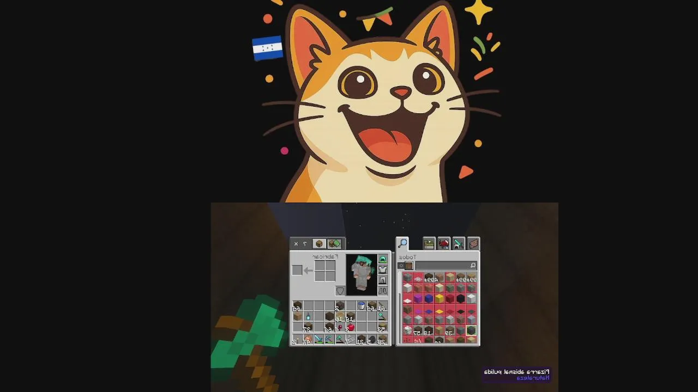Select the white string item in the hotbar
Image resolution: width=698 pixels, height=392 pixels.
[351, 339]
